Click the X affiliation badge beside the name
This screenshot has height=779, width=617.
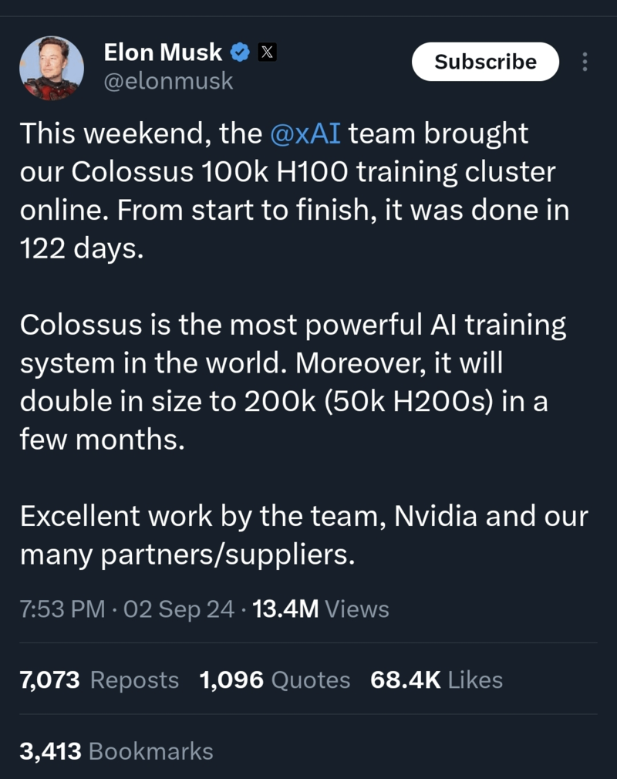click(x=266, y=53)
